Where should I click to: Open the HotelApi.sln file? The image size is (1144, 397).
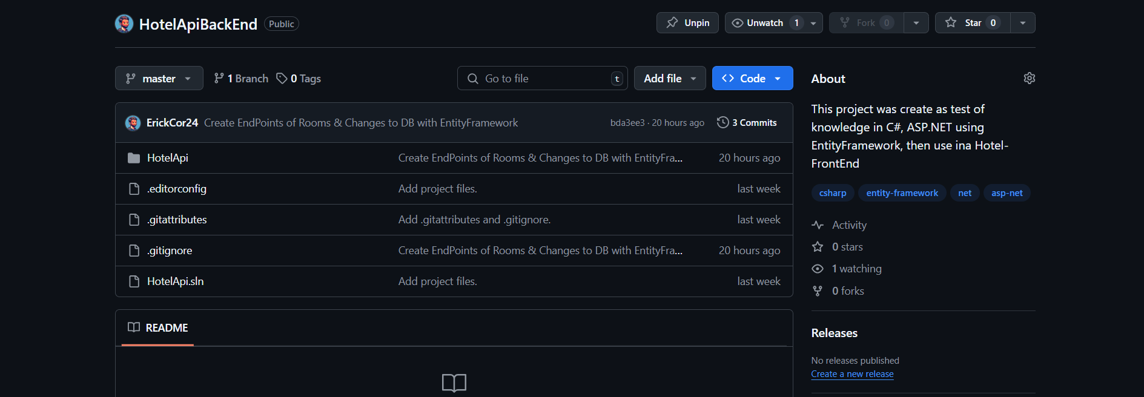point(176,281)
